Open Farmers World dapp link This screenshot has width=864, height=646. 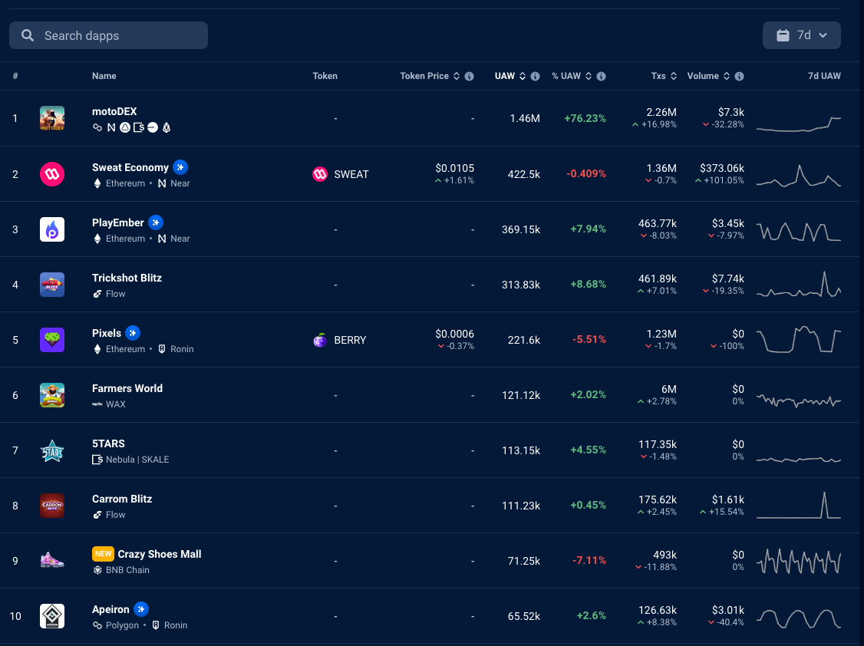pyautogui.click(x=127, y=388)
